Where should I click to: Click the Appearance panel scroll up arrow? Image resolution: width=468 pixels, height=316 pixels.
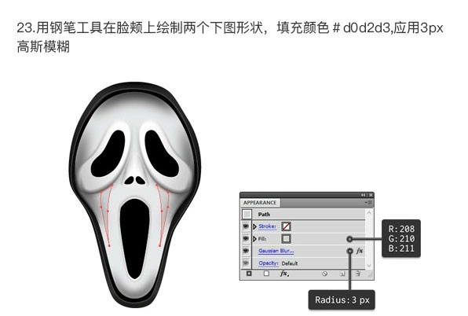tap(369, 213)
